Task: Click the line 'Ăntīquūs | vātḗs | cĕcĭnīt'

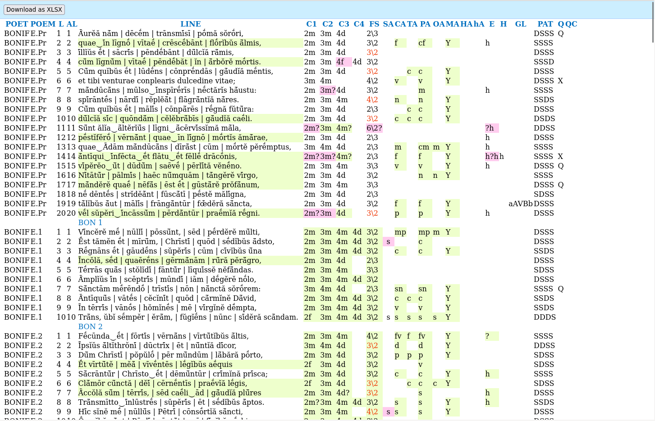Action: click(190, 298)
